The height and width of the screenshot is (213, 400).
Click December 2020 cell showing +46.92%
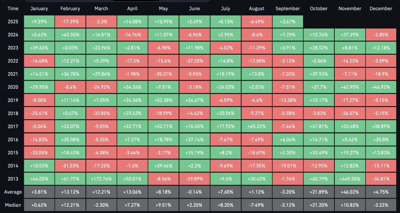[x=380, y=87]
